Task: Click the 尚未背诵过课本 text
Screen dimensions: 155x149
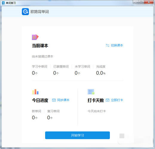Action: (43, 56)
